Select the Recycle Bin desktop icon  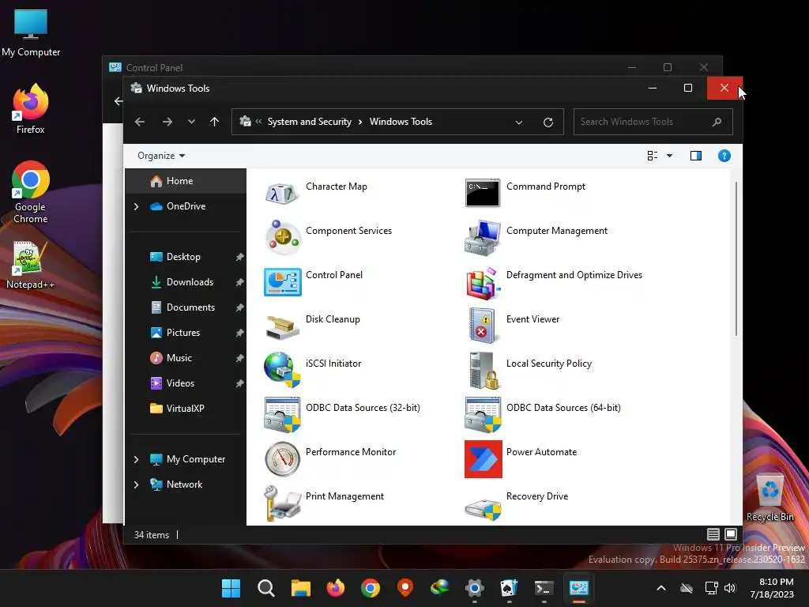(769, 497)
